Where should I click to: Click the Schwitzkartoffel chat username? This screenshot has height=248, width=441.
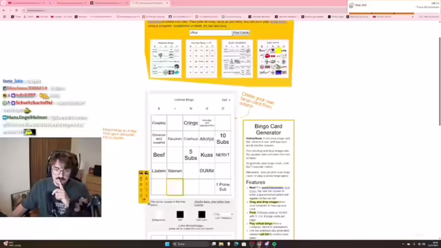pos(34,103)
